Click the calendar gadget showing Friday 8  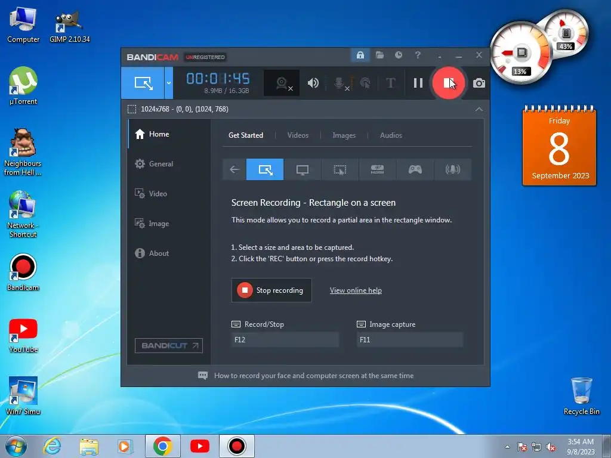[x=559, y=146]
